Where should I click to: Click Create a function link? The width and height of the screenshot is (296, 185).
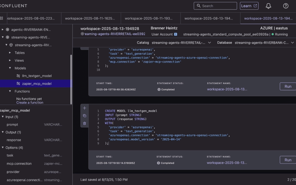(x=30, y=102)
